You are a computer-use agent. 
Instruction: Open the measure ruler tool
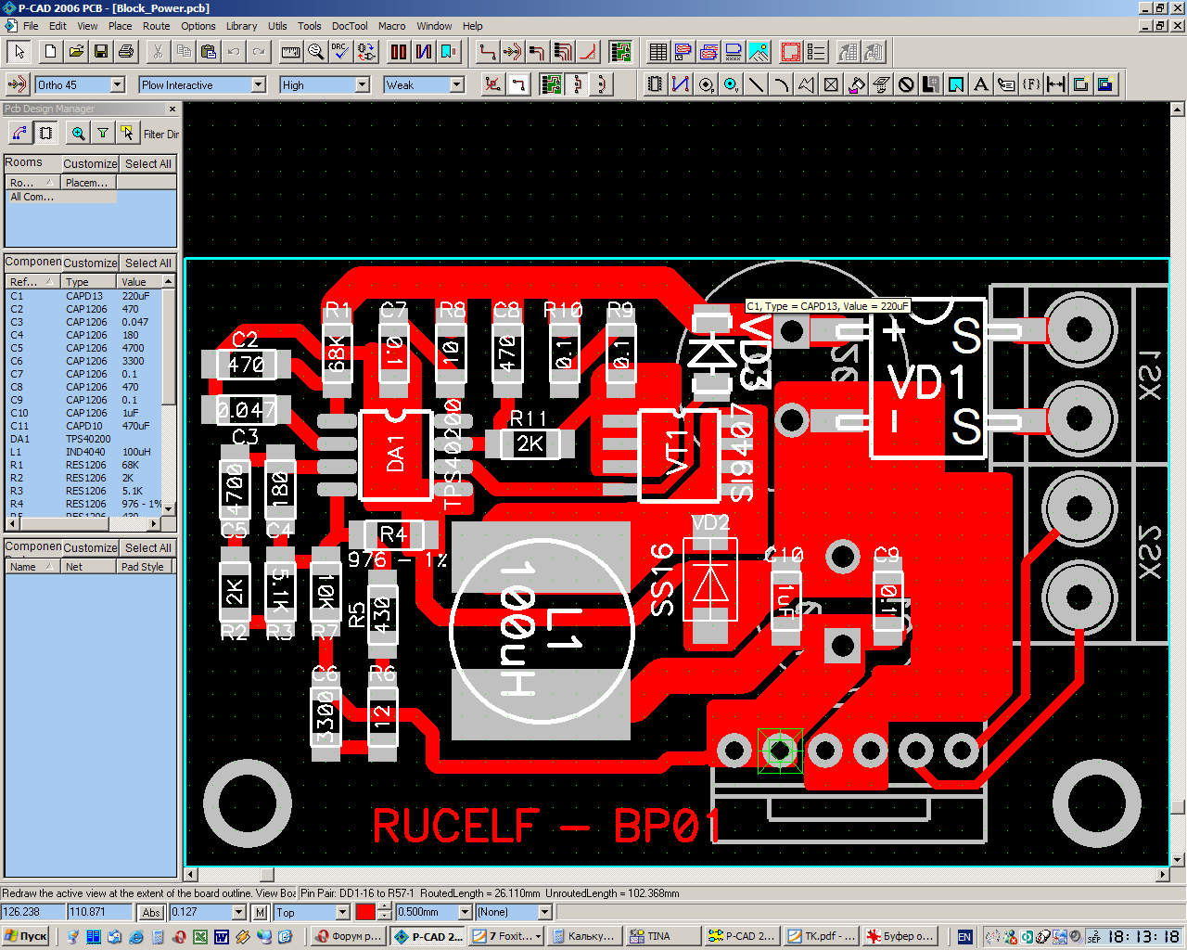pos(290,51)
